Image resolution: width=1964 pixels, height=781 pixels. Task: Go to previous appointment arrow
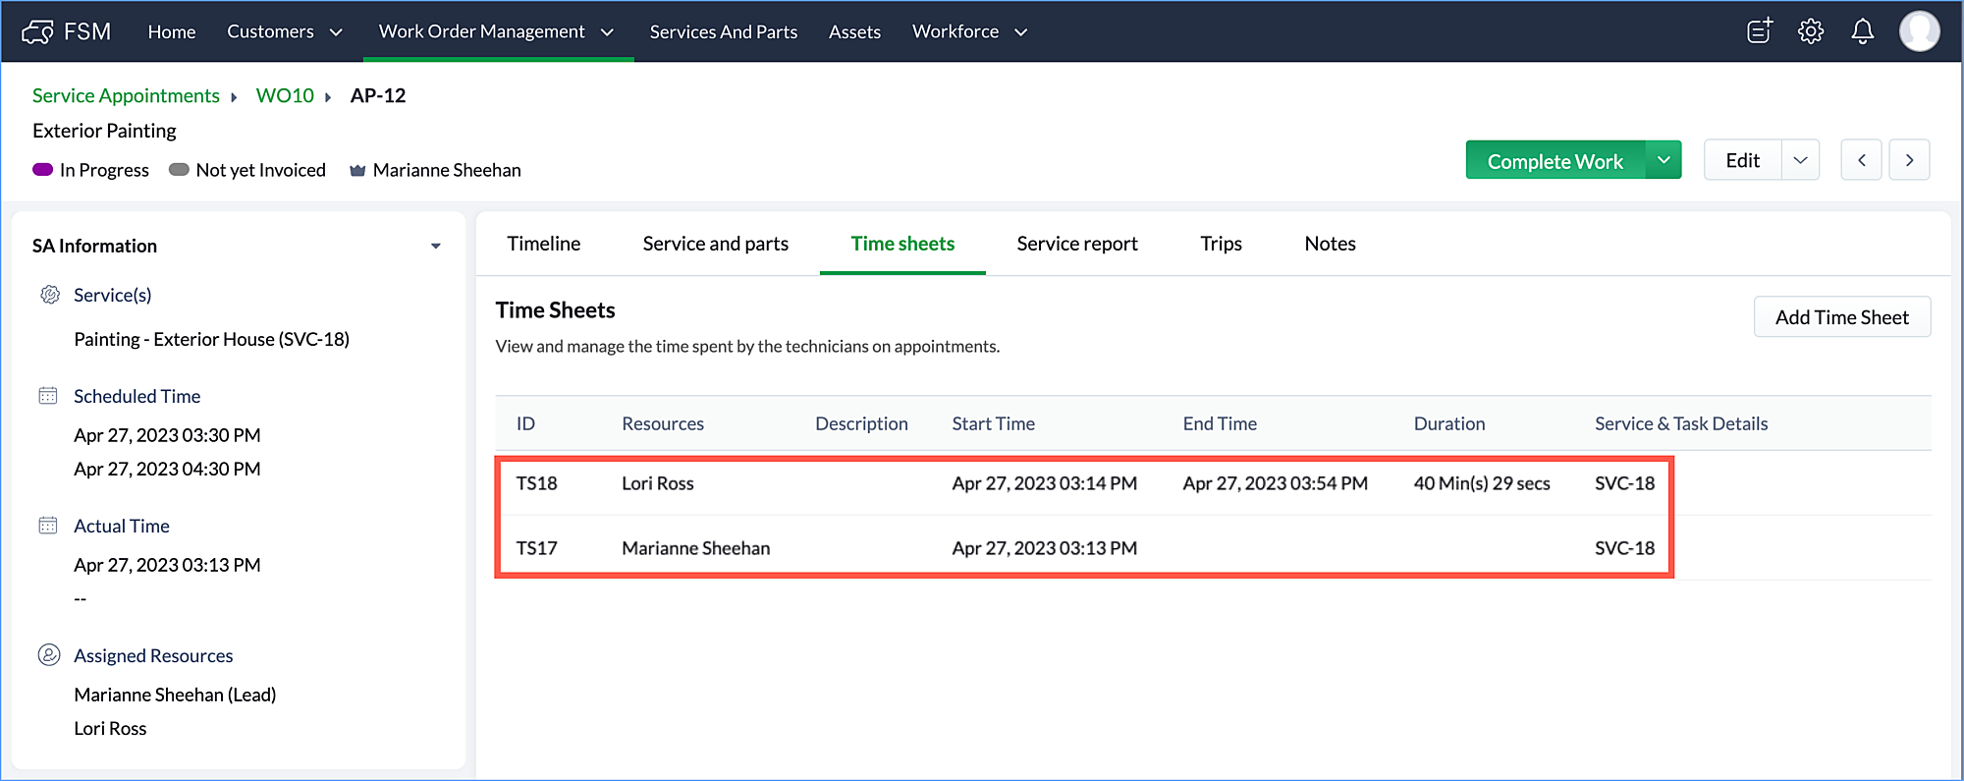click(x=1861, y=160)
